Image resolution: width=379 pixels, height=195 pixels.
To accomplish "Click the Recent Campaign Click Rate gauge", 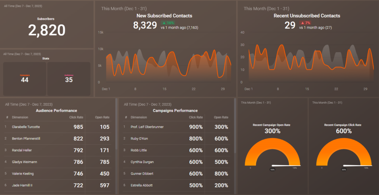I will 344,153.
